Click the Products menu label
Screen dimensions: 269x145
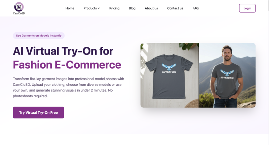pos(90,8)
